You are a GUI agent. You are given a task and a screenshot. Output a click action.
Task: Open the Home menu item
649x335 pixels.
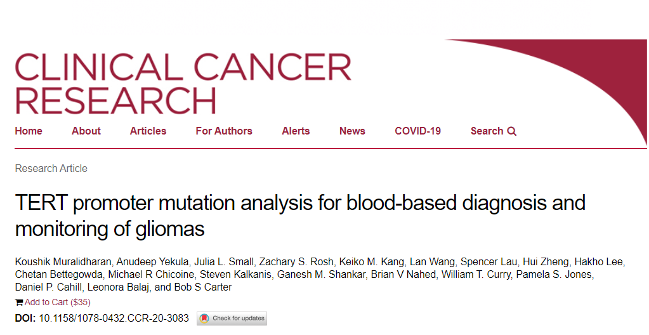pos(29,131)
